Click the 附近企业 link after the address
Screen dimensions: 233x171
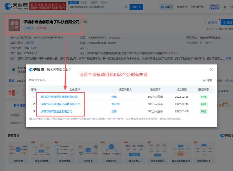pos(173,53)
